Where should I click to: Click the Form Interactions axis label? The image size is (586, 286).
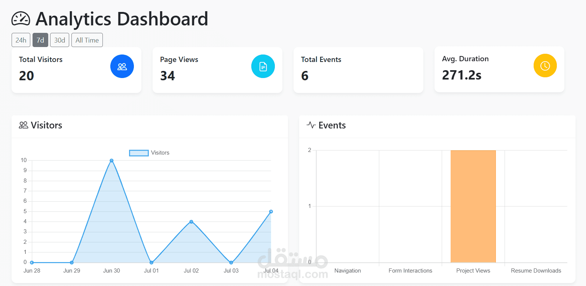click(x=410, y=271)
